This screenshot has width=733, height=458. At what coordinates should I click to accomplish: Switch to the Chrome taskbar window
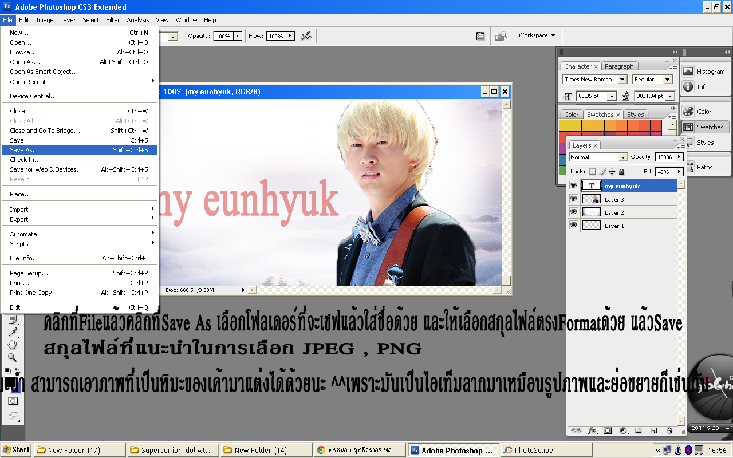[360, 450]
